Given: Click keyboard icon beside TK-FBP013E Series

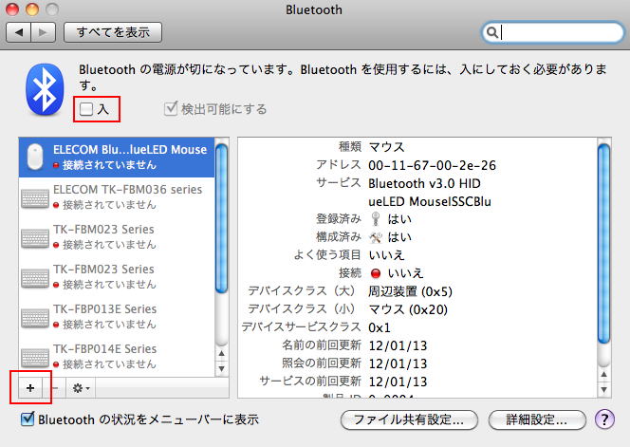Looking at the screenshot, I should 35,318.
